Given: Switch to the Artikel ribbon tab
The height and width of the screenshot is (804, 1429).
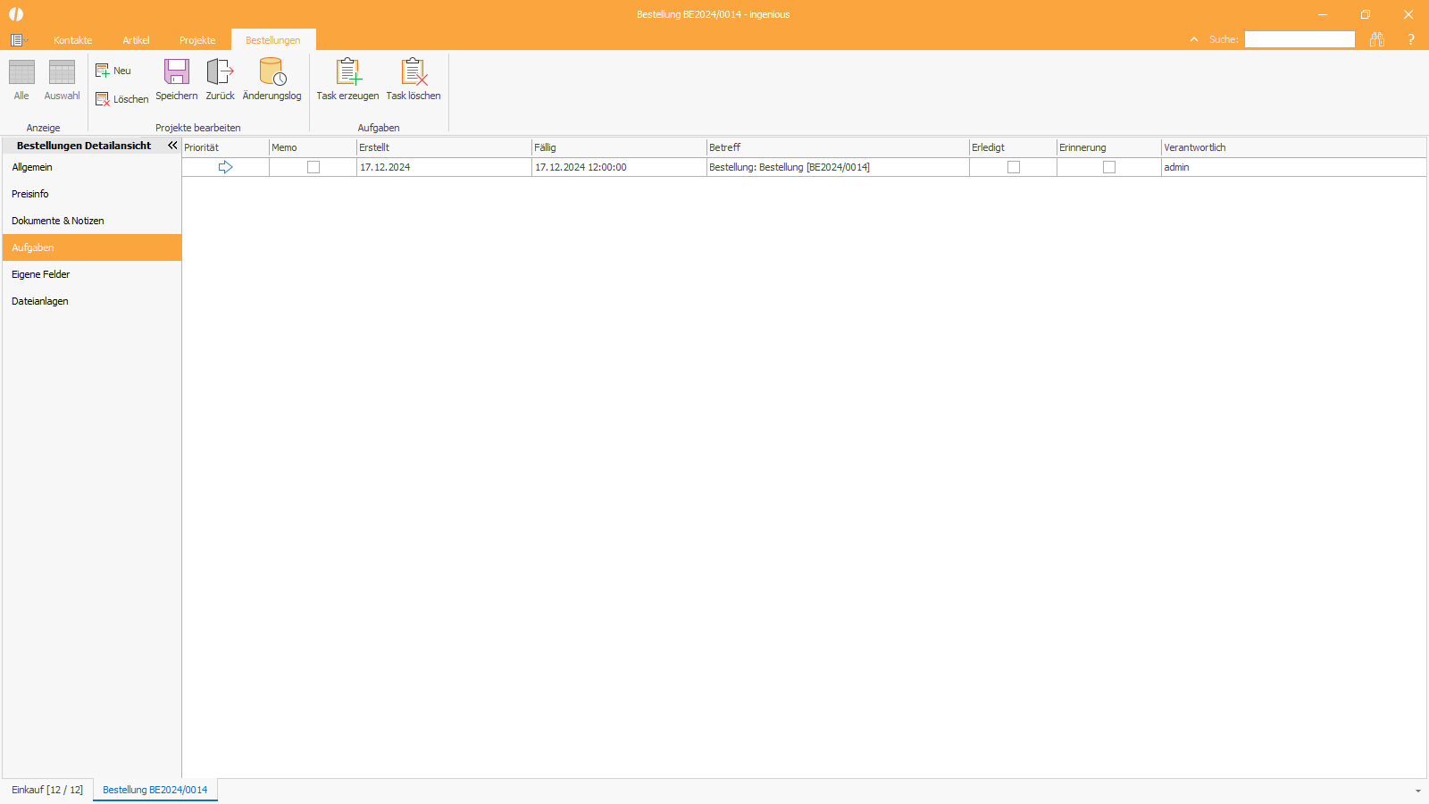Looking at the screenshot, I should click(136, 40).
